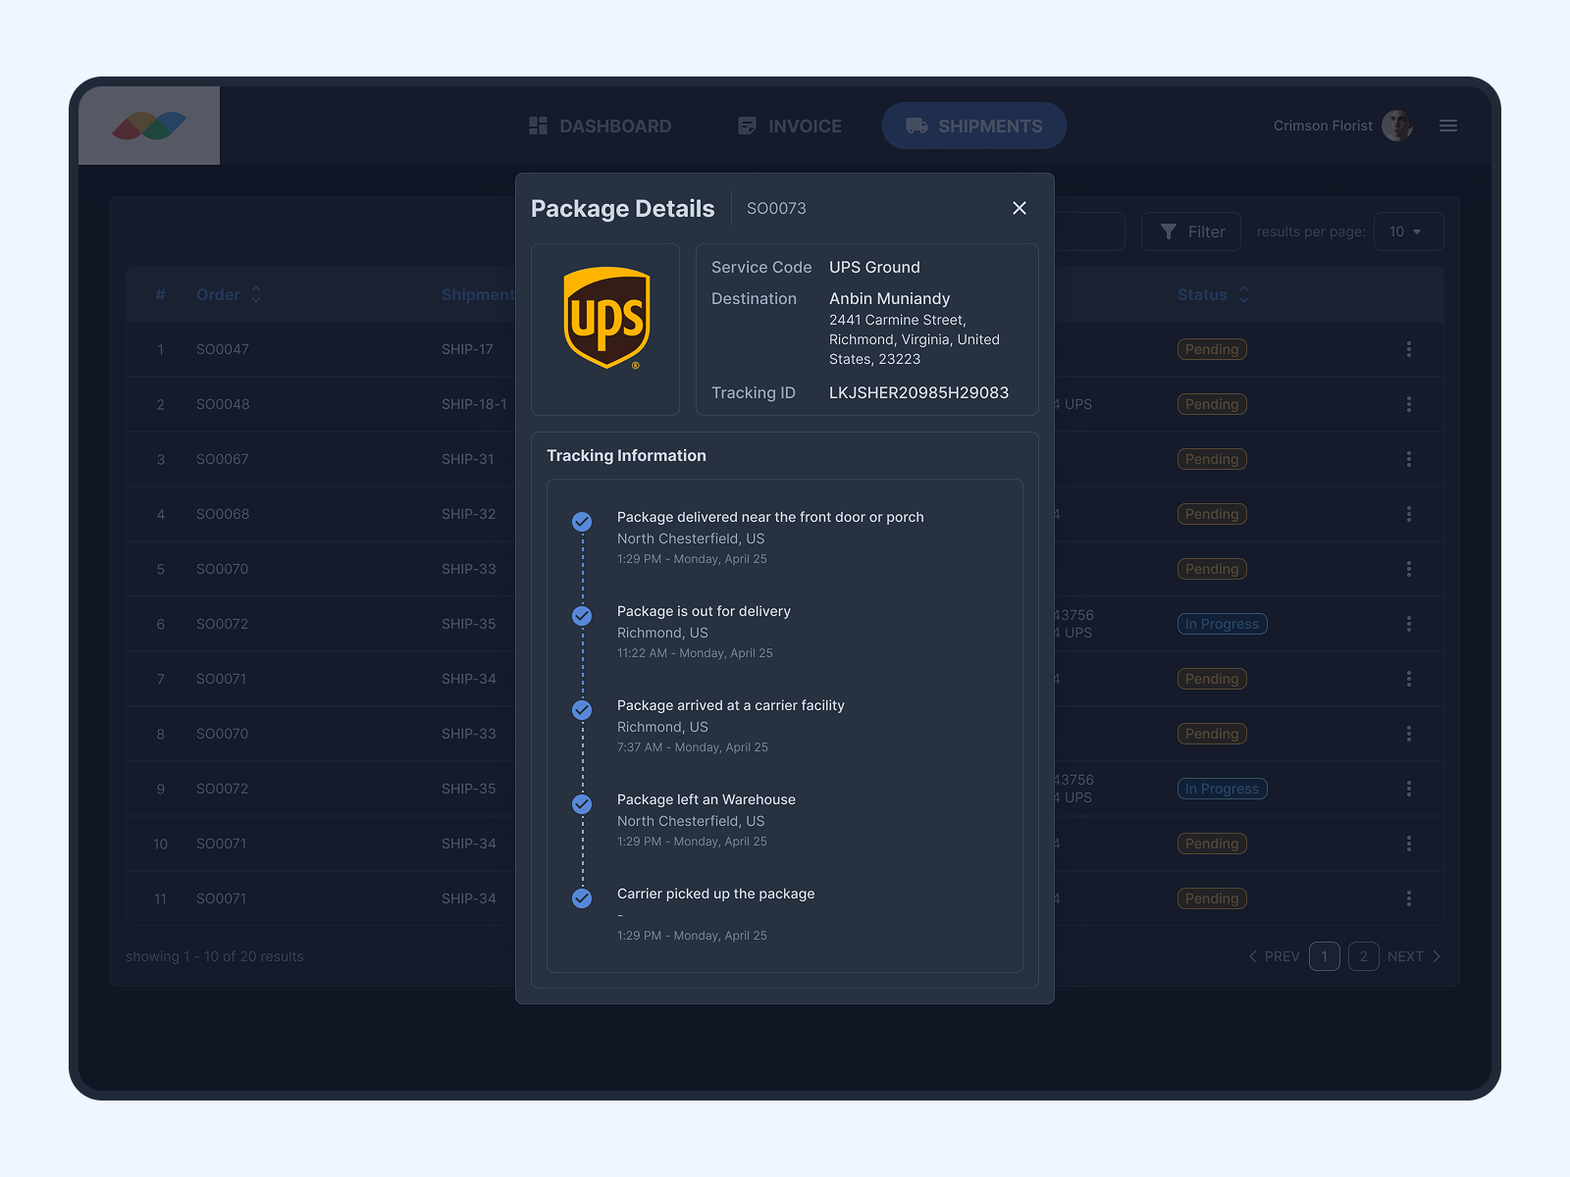Click the carrier picked up checkmark
The image size is (1570, 1177).
click(x=582, y=898)
